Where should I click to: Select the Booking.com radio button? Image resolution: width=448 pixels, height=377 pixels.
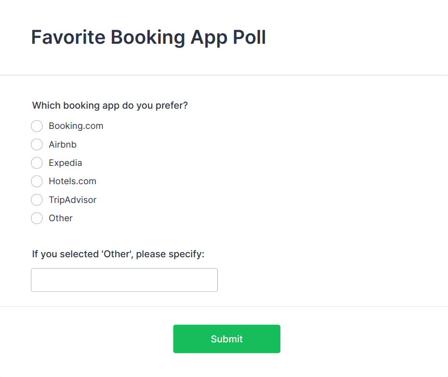pos(37,126)
